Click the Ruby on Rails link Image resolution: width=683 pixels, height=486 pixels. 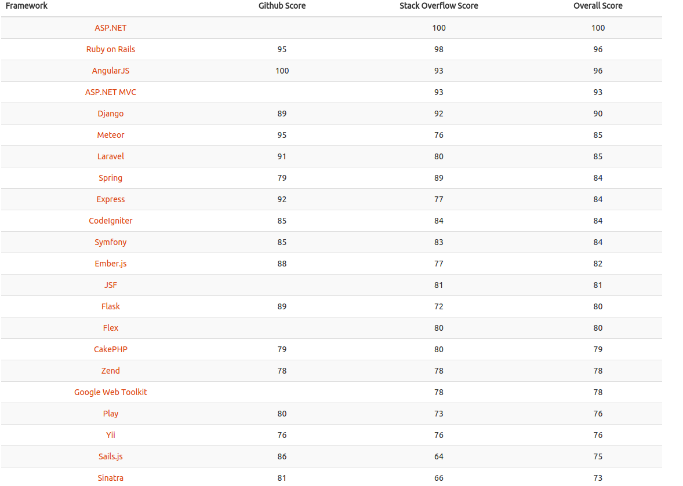111,49
